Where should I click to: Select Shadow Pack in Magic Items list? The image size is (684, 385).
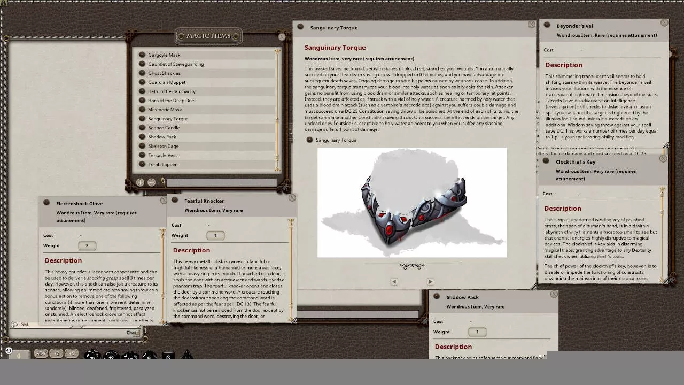pos(206,137)
